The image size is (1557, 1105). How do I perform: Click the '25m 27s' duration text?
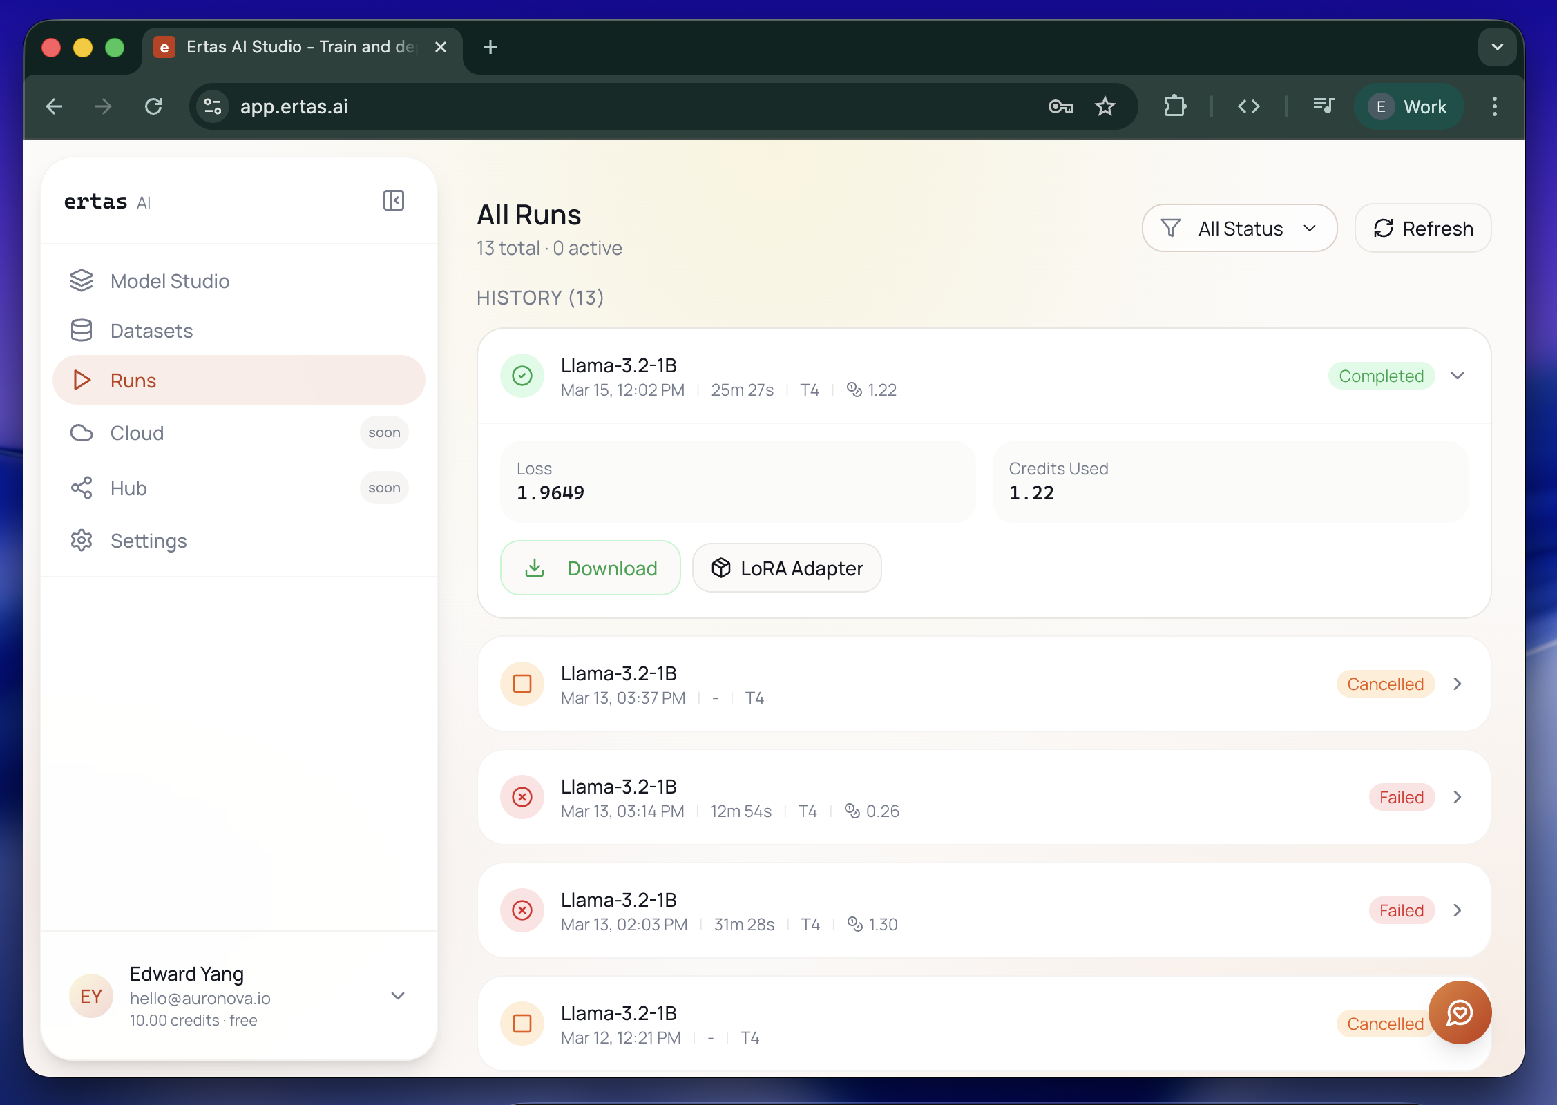coord(742,390)
